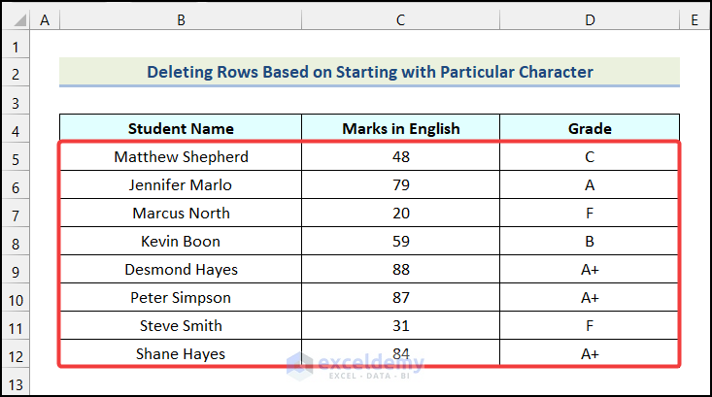Select row 9 header
This screenshot has width=712, height=397.
tap(16, 270)
